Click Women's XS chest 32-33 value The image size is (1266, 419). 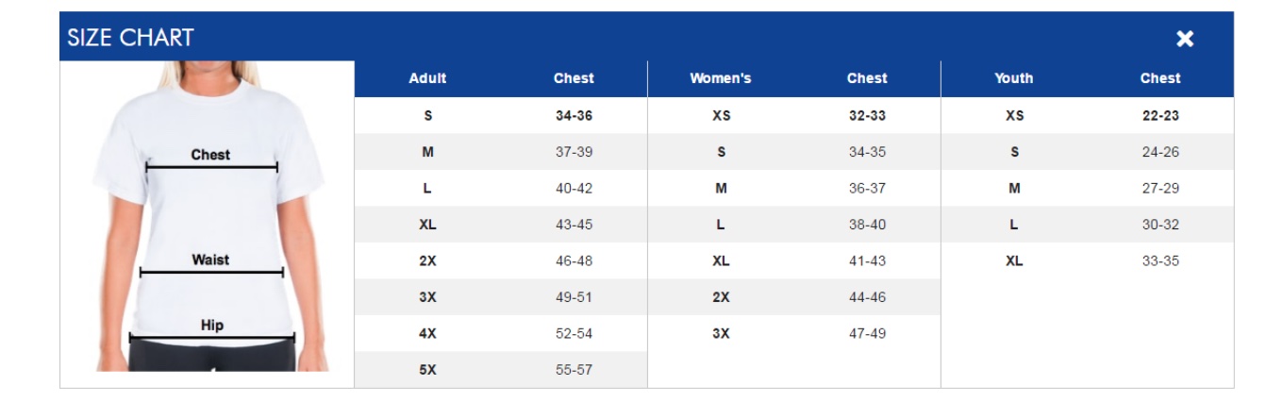pyautogui.click(x=867, y=116)
